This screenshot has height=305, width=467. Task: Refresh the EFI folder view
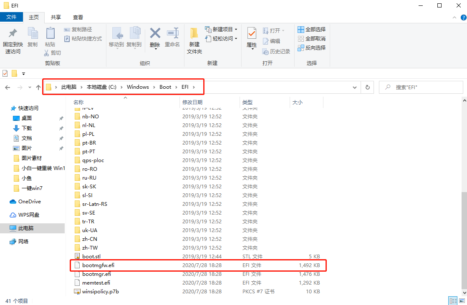[x=368, y=87]
